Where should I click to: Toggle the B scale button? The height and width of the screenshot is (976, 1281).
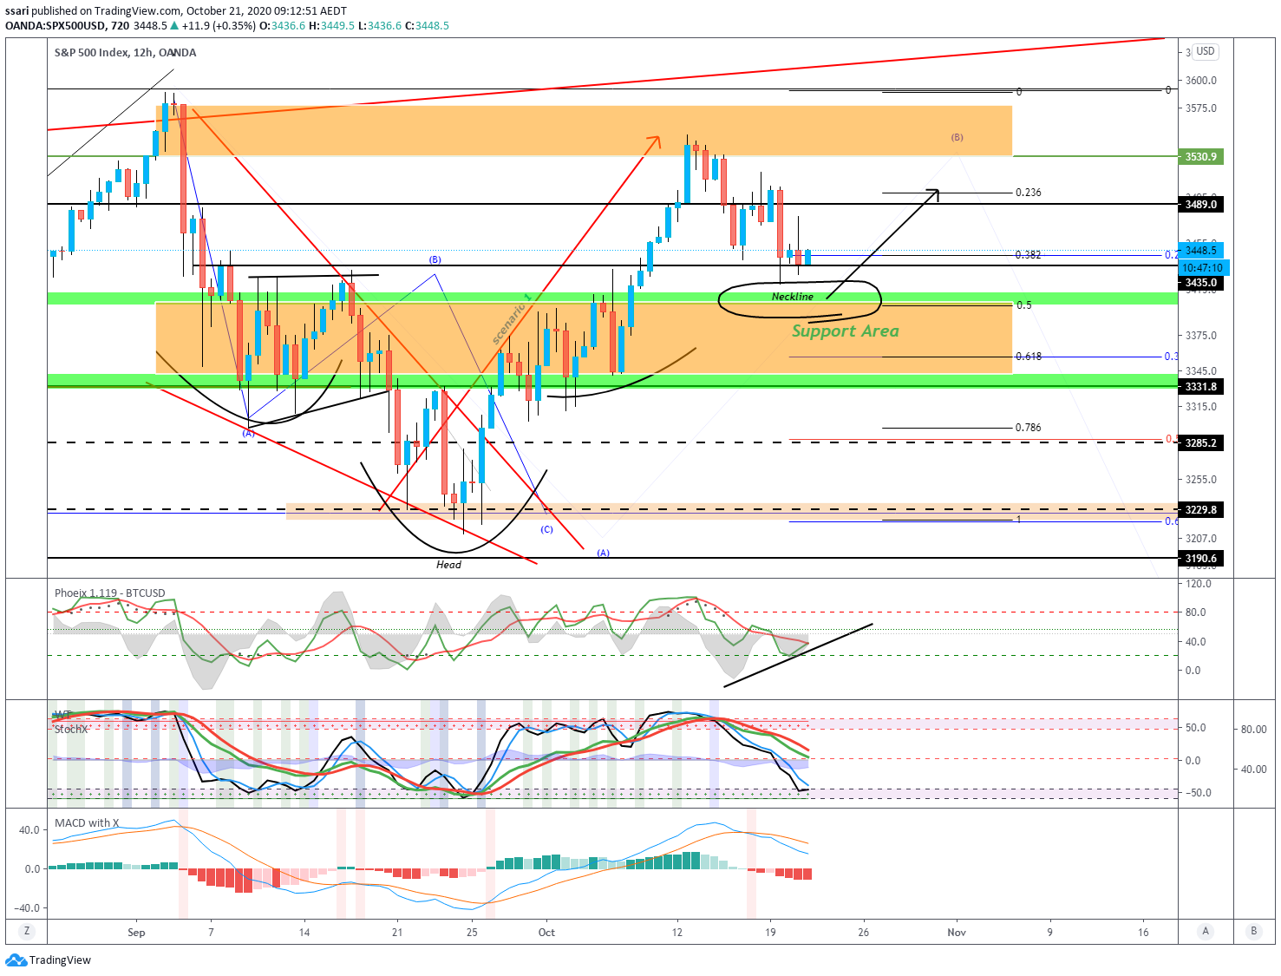(x=1253, y=931)
